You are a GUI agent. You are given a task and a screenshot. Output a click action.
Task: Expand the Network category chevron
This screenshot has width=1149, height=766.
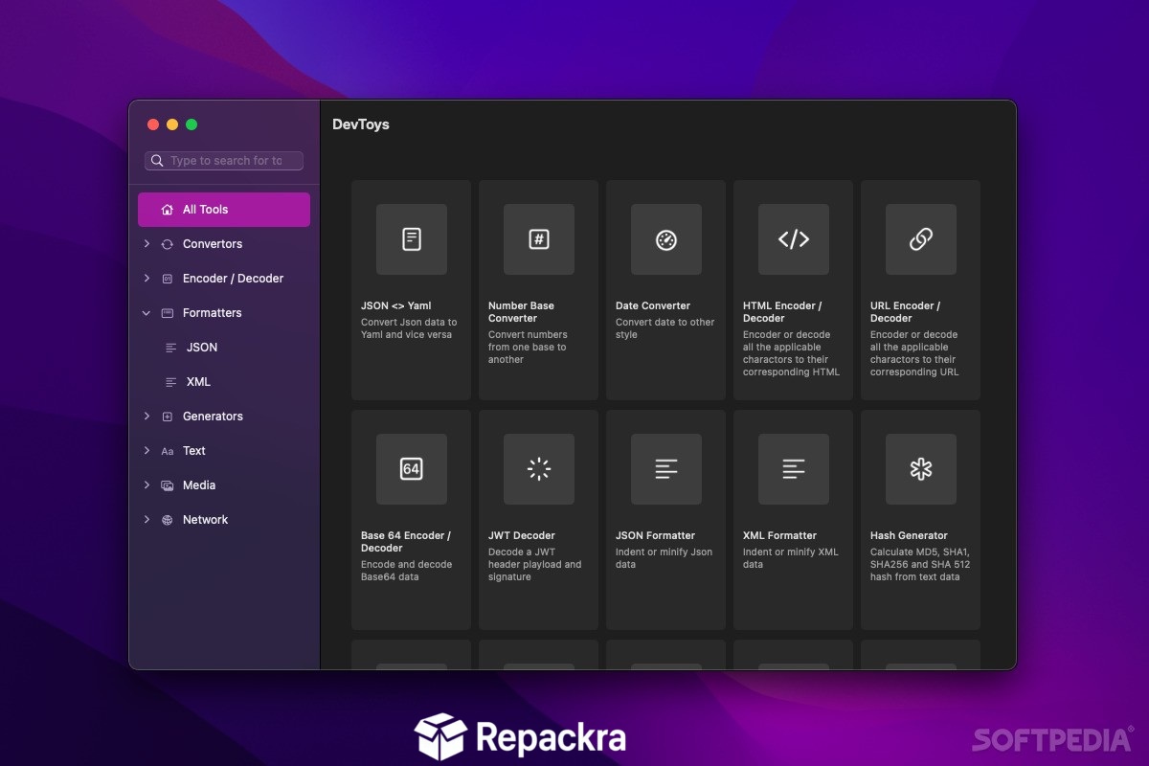[x=146, y=520]
